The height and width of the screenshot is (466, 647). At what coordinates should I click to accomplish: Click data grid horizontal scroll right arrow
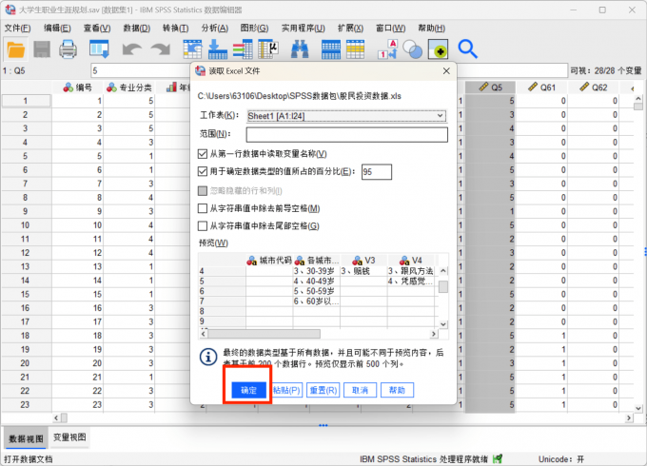tap(629, 417)
